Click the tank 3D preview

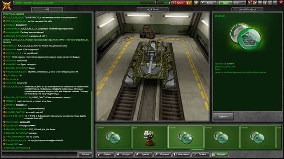coord(153,66)
